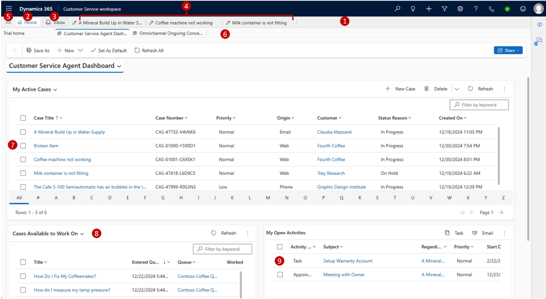The height and width of the screenshot is (299, 546).
Task: Click Delete in My Active Cases
Action: [x=436, y=89]
